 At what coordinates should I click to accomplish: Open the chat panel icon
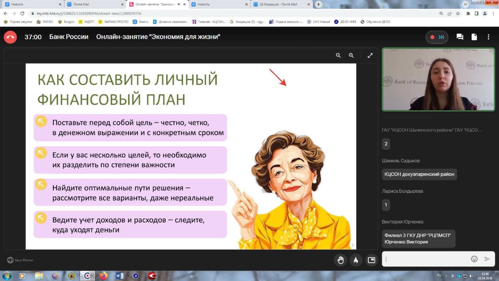click(460, 37)
